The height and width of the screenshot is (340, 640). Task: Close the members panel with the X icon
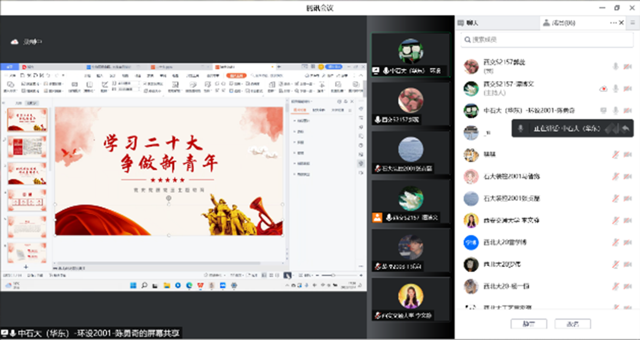point(622,23)
